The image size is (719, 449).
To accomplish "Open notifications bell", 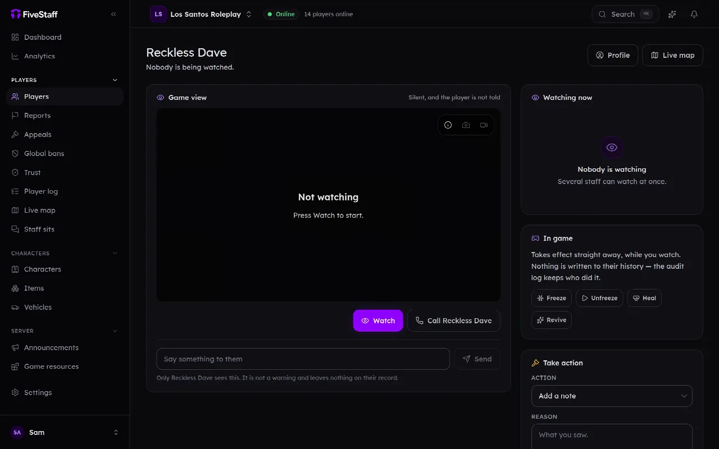I will [694, 14].
